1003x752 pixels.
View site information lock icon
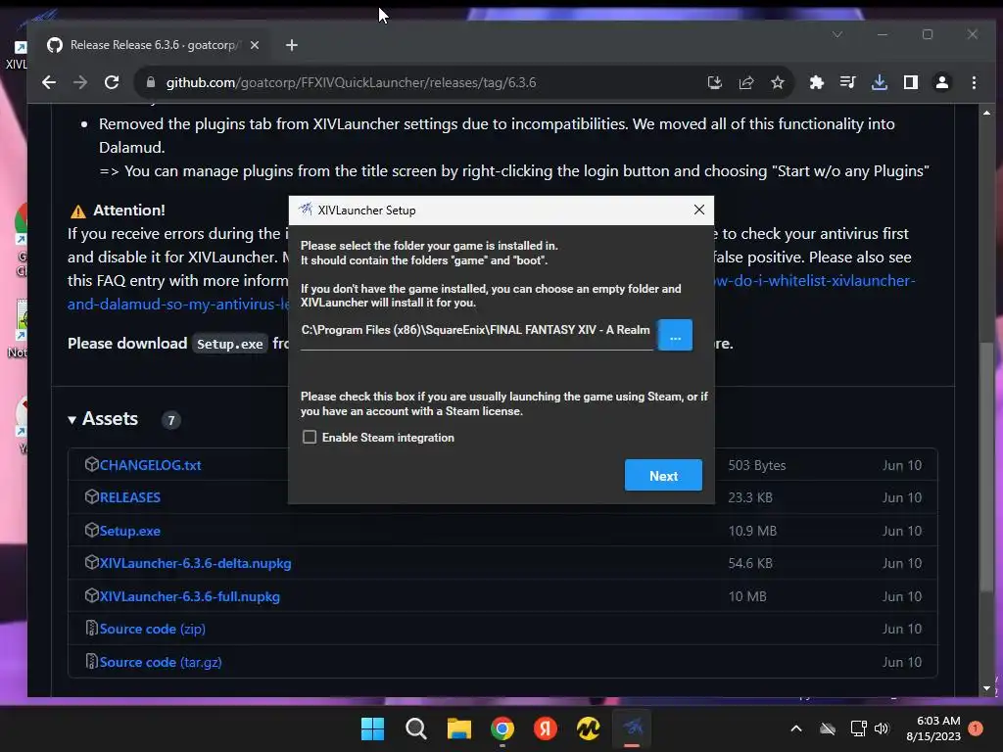[151, 82]
